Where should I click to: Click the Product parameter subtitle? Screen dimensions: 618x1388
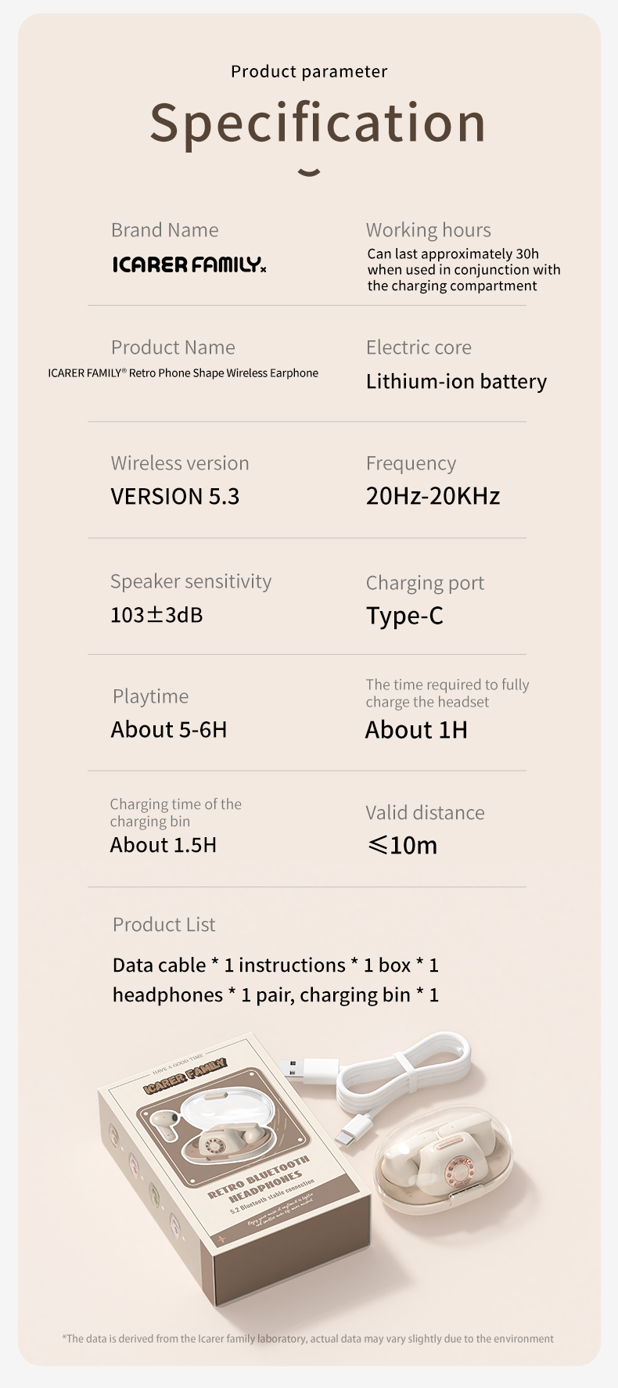[x=309, y=71]
